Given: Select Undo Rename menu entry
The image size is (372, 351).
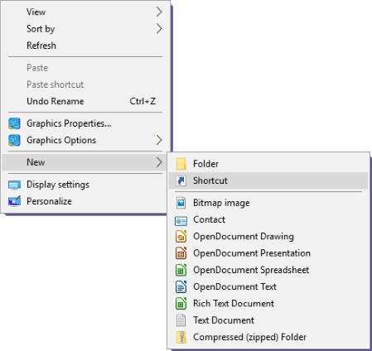Looking at the screenshot, I should click(85, 101).
